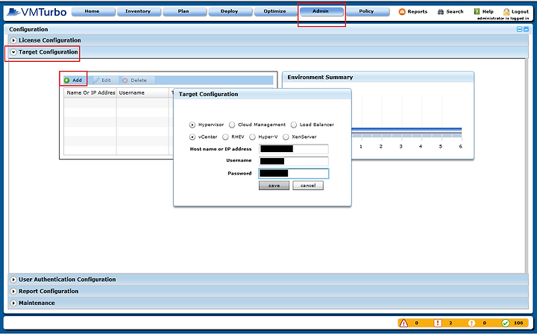Click the cancel button in dialog
Screen dimensions: 537x334
pyautogui.click(x=308, y=186)
